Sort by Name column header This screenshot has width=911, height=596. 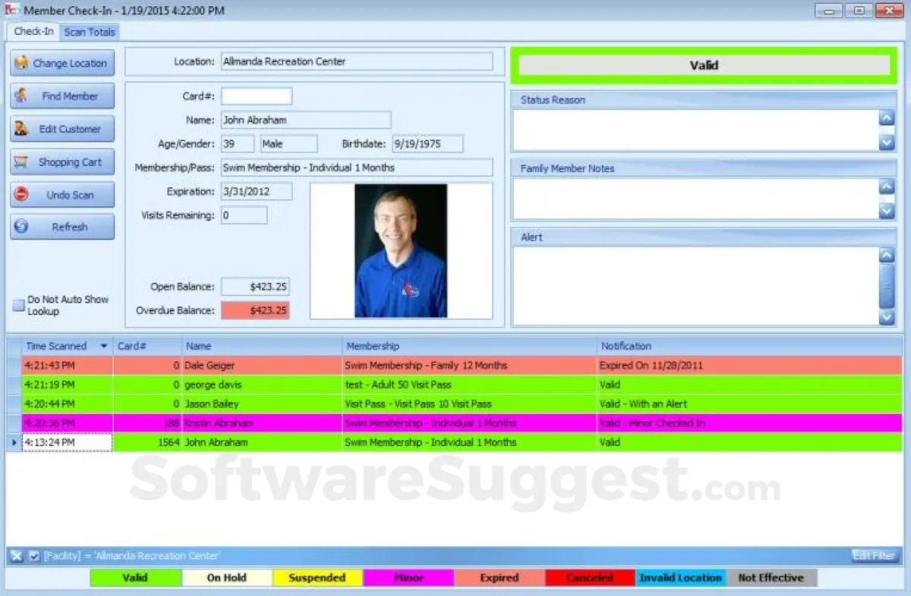263,347
